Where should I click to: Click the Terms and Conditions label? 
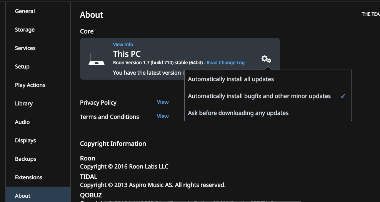(x=110, y=117)
